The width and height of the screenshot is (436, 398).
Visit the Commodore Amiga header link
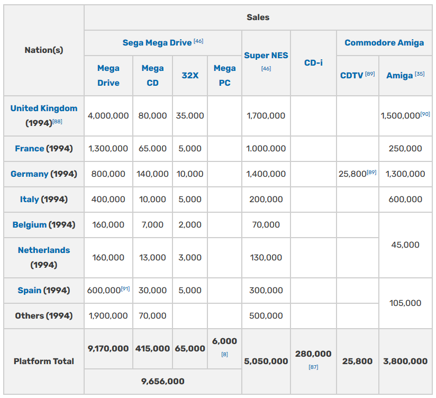pyautogui.click(x=384, y=43)
